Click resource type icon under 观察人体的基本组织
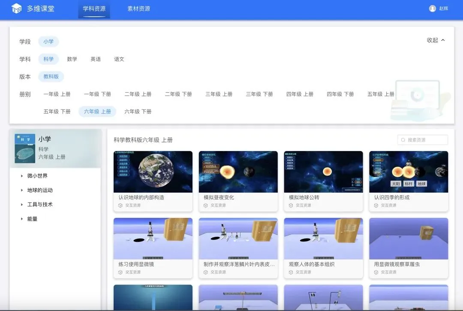 (x=291, y=272)
